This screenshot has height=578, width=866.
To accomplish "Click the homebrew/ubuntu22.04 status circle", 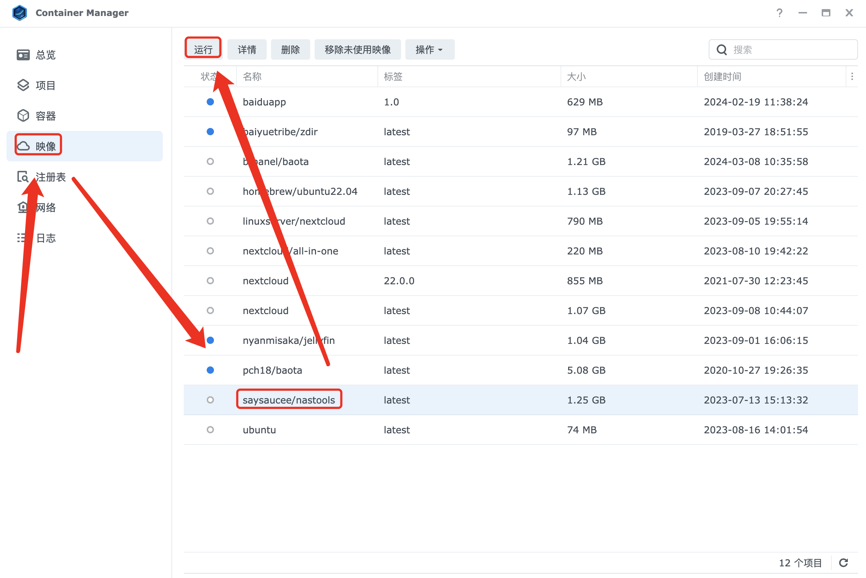I will (210, 191).
